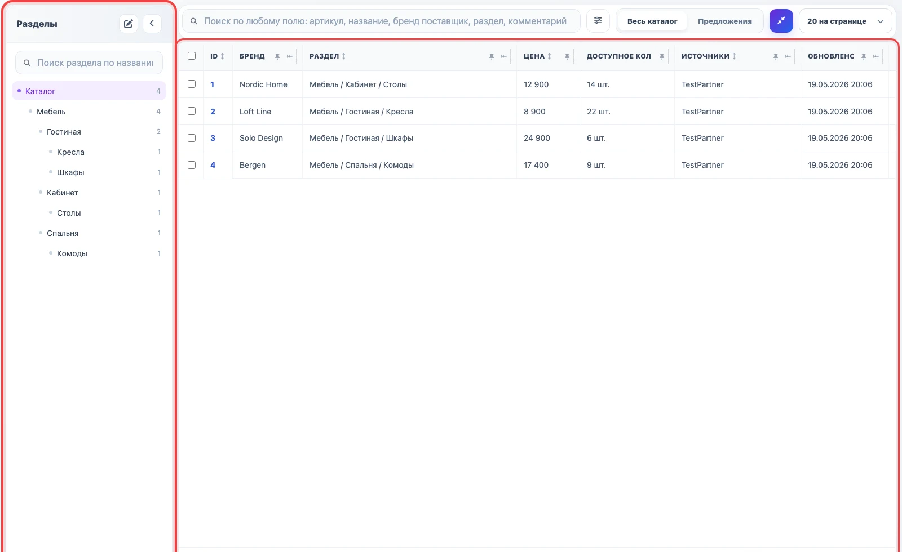Pin the ЦЕНА column
Screen dimensions: 902x552
tap(567, 56)
